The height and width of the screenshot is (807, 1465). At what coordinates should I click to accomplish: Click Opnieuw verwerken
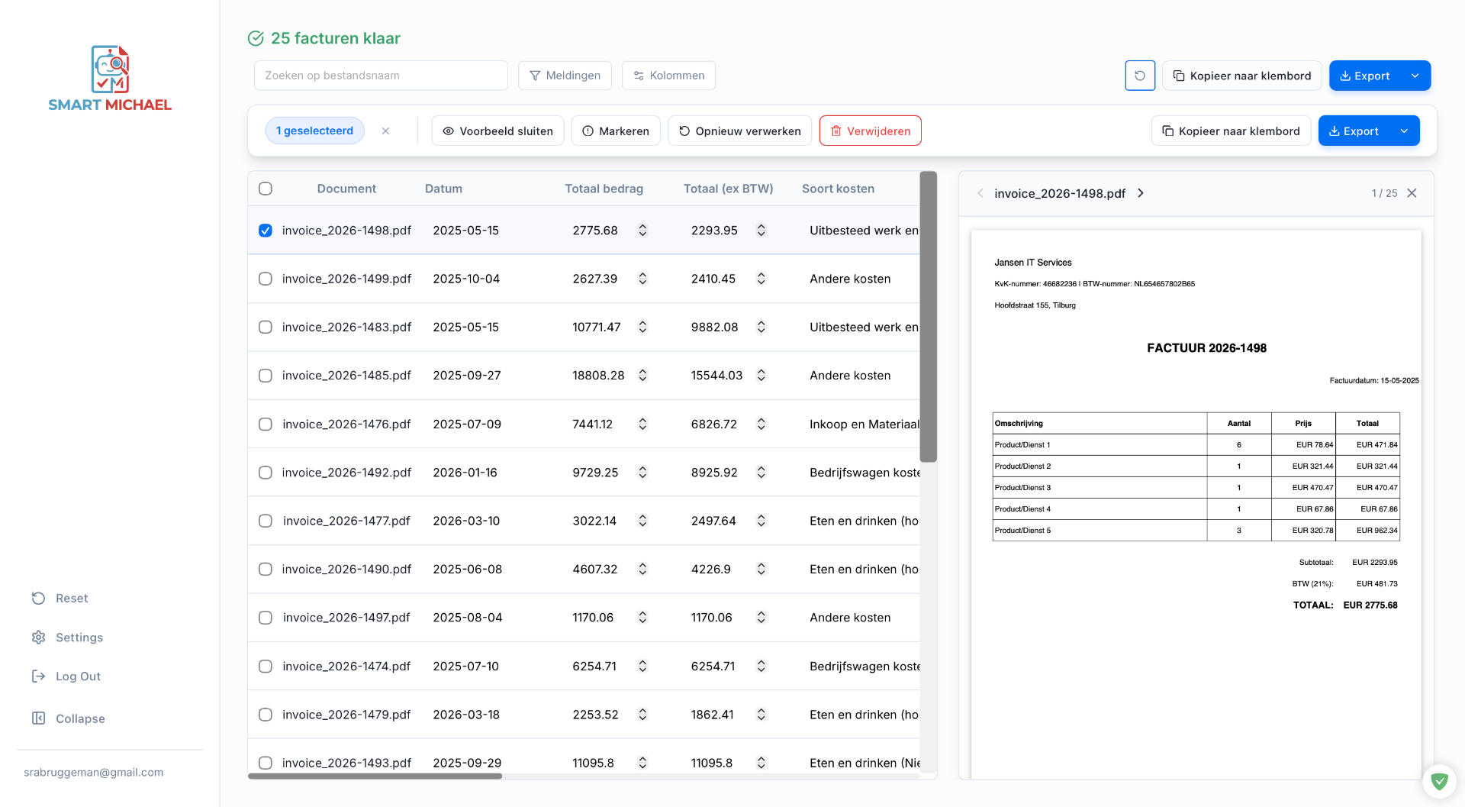pos(739,131)
